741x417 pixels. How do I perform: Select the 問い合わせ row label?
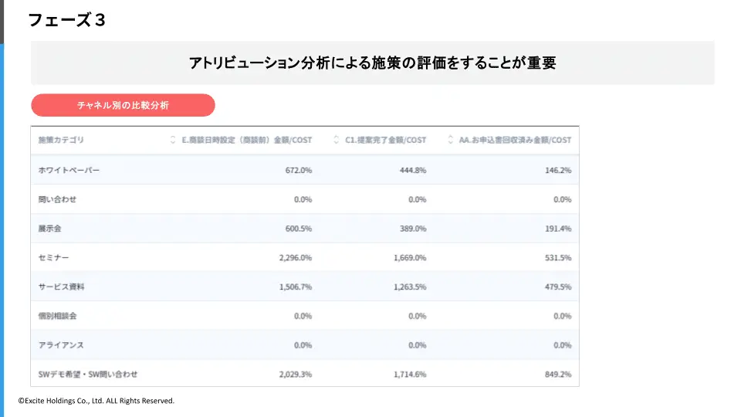click(x=57, y=199)
